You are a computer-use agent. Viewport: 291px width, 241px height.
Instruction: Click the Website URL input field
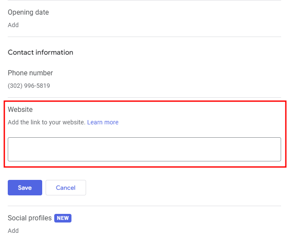click(144, 149)
